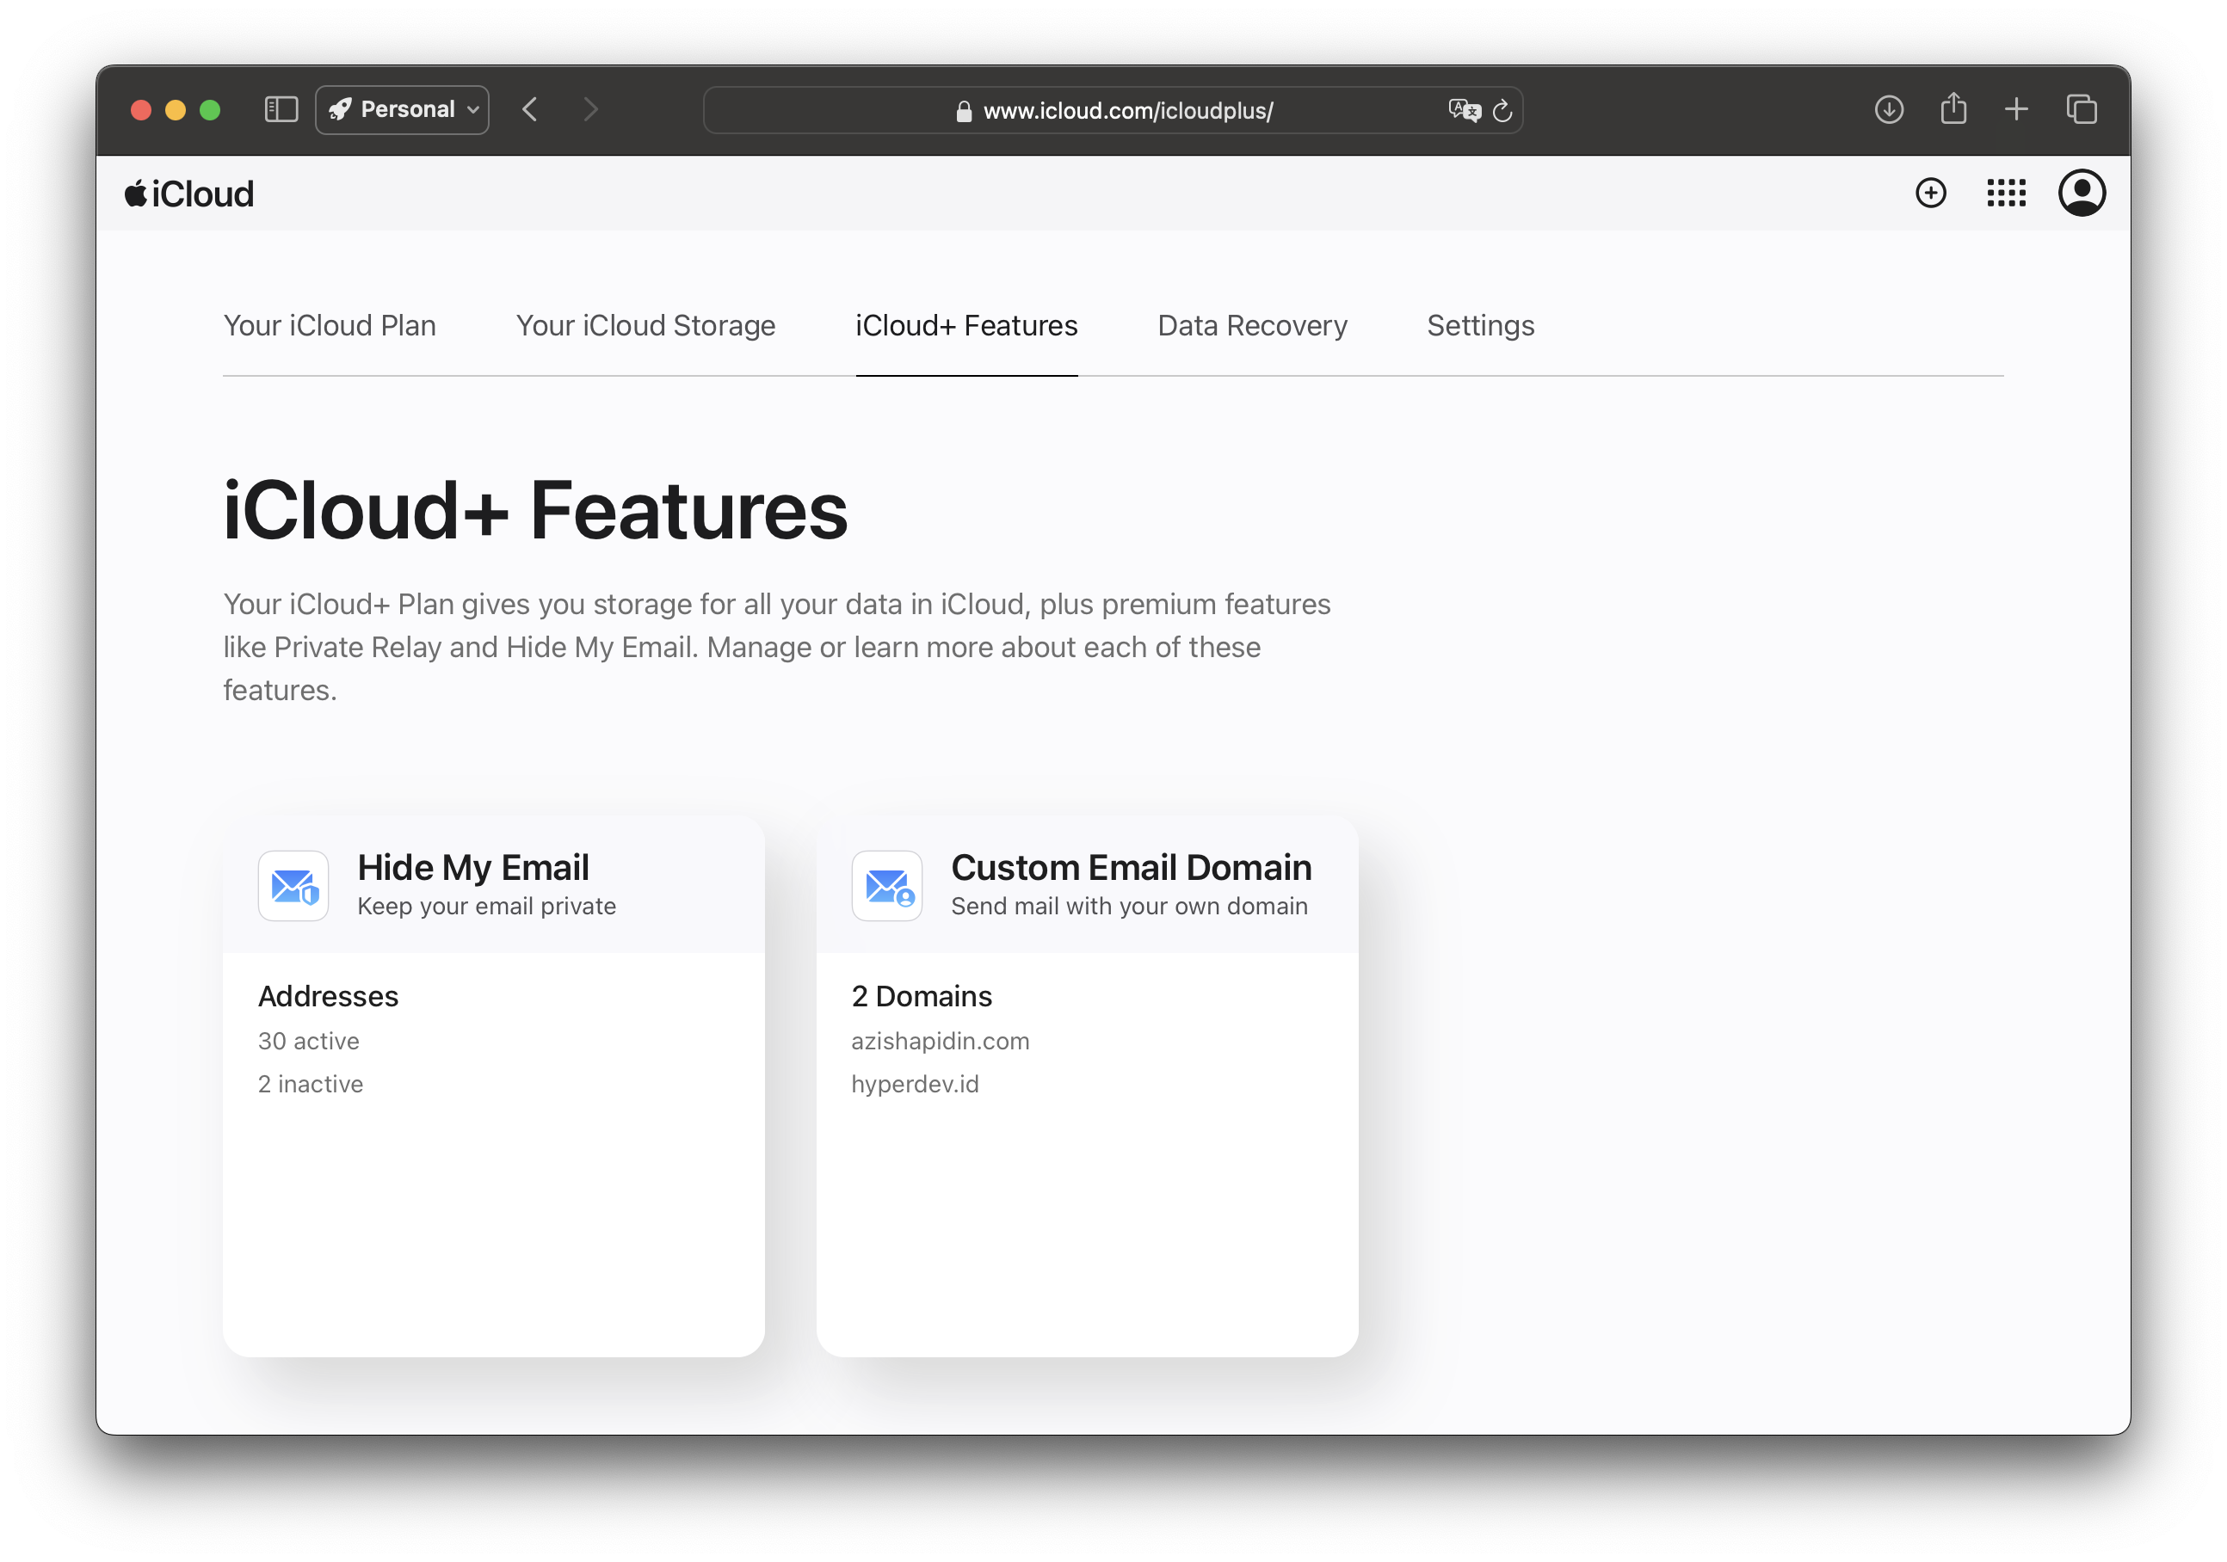
Task: Click the iCloud logo home link
Action: [190, 194]
